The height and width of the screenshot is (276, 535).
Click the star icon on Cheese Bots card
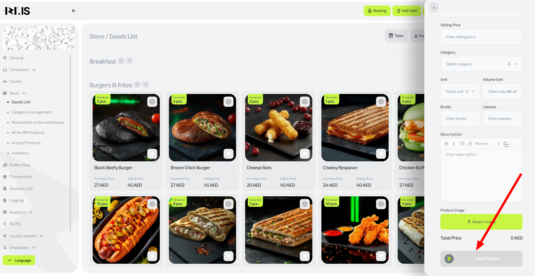(305, 153)
